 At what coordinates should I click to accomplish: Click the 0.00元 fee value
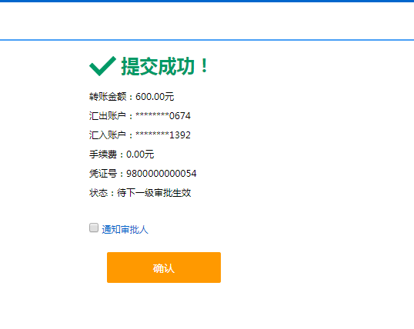[x=140, y=155]
